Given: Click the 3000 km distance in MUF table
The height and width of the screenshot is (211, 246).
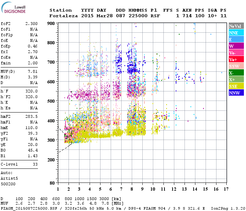Looking at the screenshot, I should (x=104, y=199).
